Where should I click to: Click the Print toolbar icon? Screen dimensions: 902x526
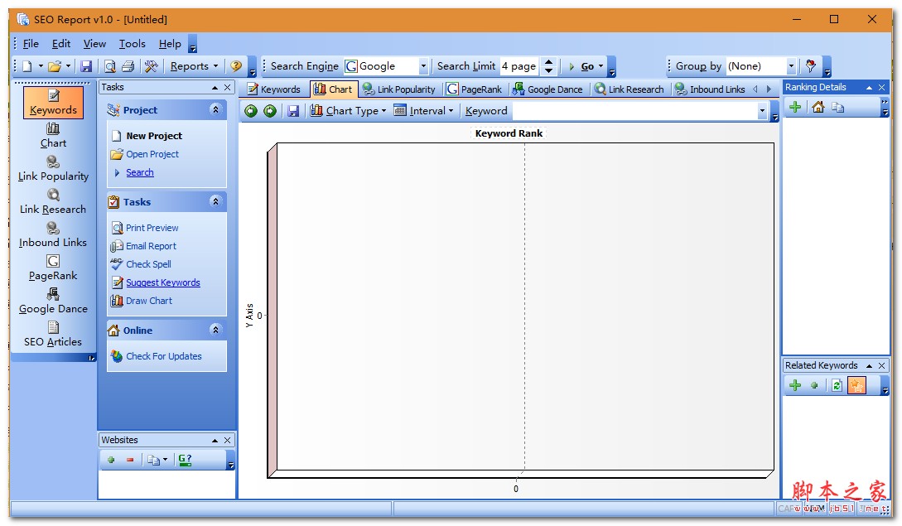coord(128,66)
